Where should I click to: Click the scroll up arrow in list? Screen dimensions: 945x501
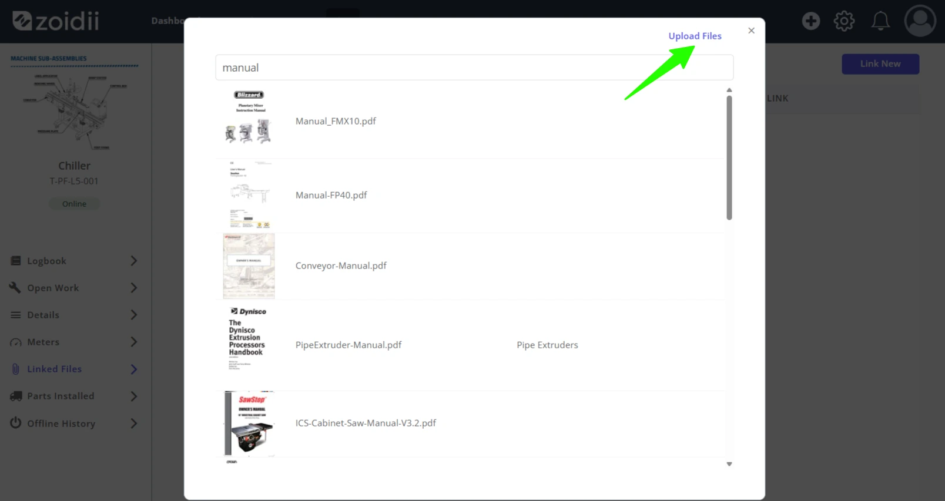[729, 90]
